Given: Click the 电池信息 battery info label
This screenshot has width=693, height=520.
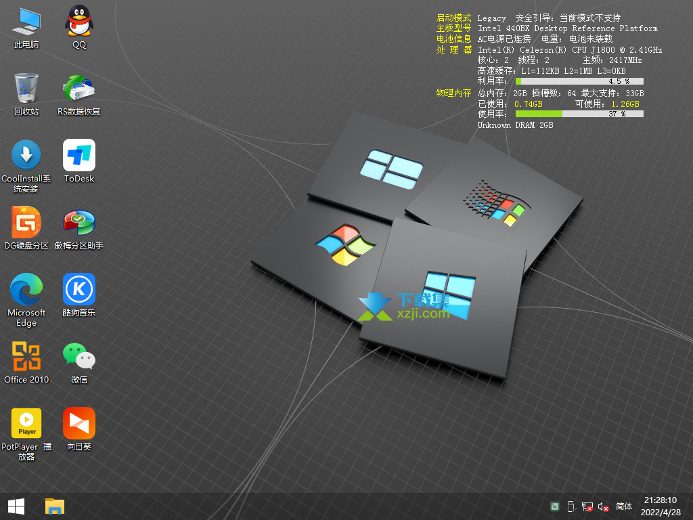Looking at the screenshot, I should click(x=454, y=39).
